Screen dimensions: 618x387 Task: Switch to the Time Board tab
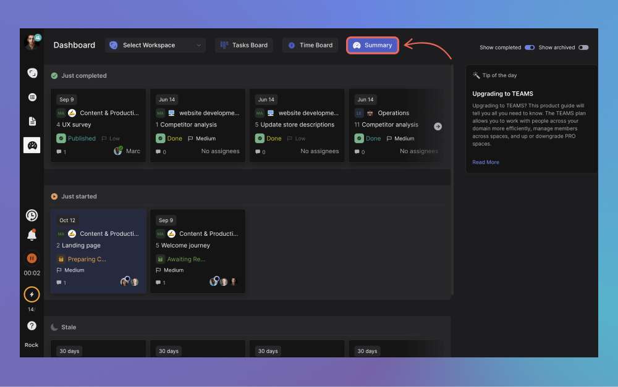[310, 45]
